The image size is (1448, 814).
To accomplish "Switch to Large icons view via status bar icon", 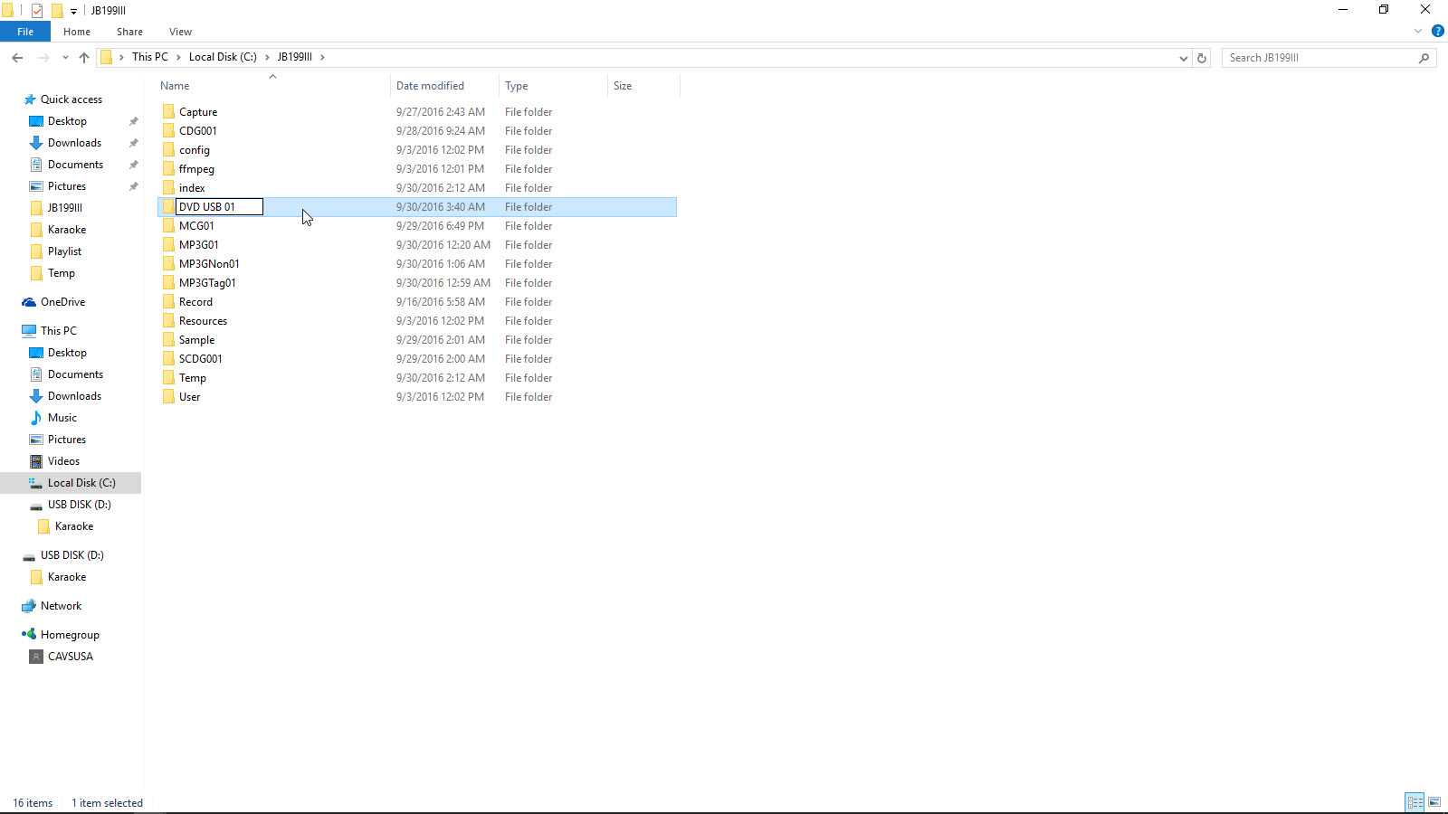I will 1434,802.
